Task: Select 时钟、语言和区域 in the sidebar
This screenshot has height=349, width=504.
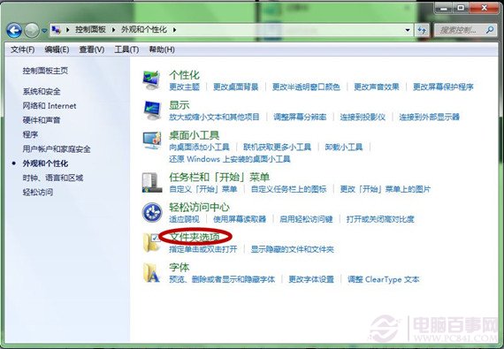Action: point(53,178)
